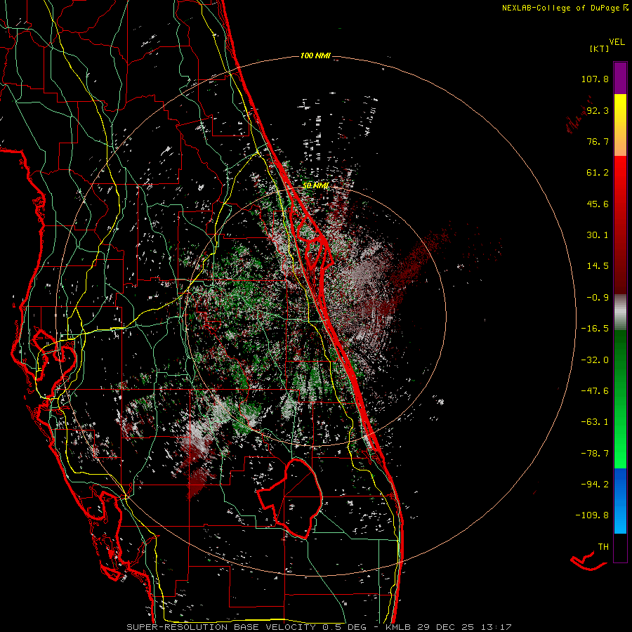Click the -16.5 velocity scale value
This screenshot has height=632, width=632.
595,329
